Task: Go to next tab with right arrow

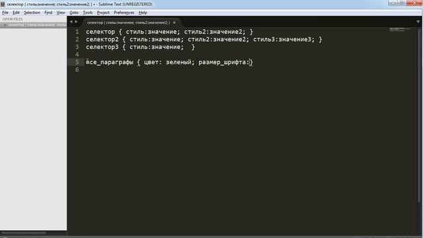Action: point(77,22)
